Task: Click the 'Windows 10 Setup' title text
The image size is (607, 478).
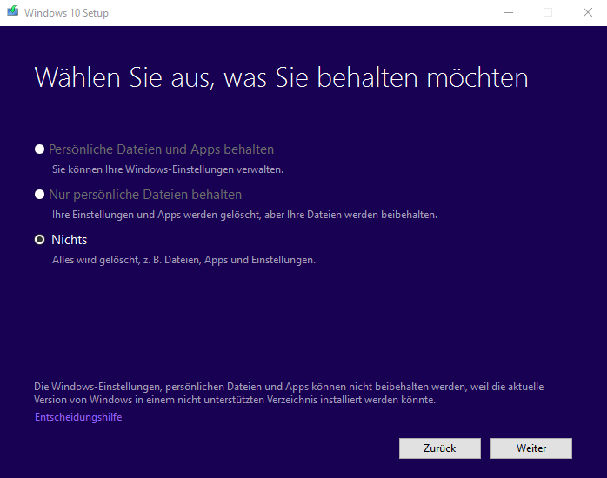Action: pyautogui.click(x=66, y=13)
